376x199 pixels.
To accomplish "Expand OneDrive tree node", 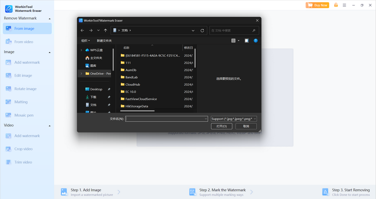I will coord(81,74).
